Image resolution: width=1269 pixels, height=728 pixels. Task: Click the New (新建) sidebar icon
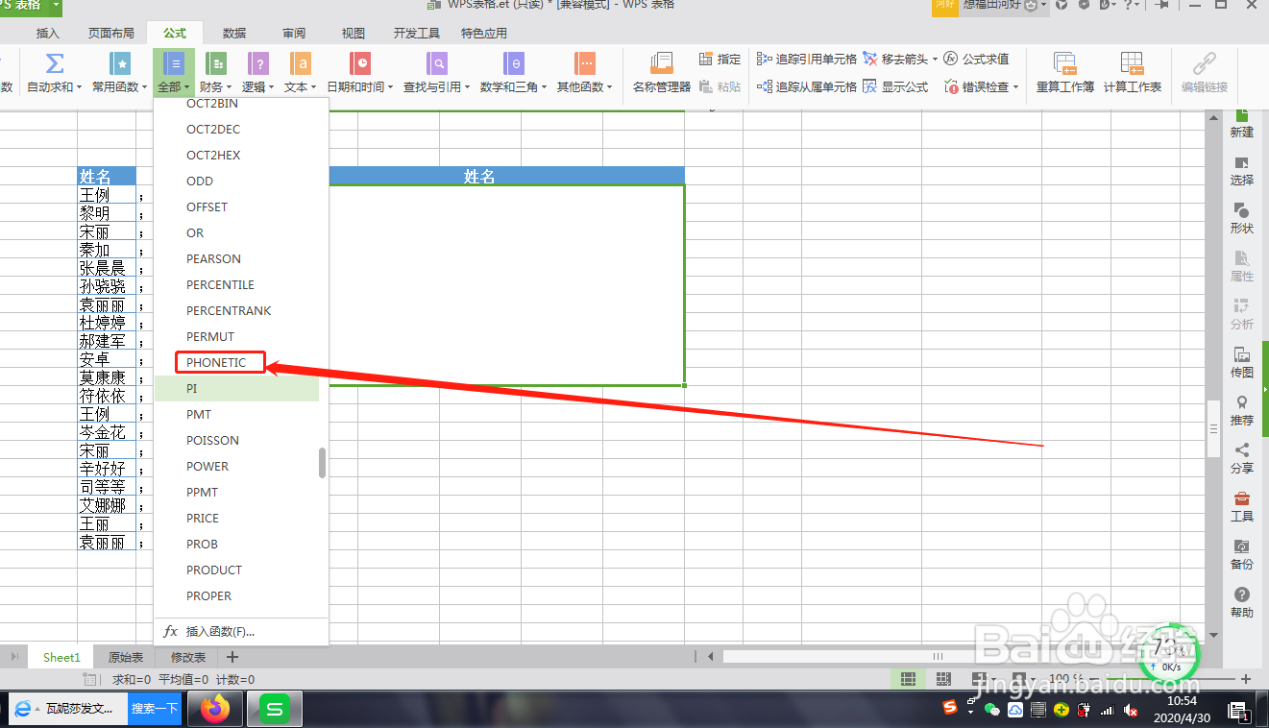[1242, 123]
